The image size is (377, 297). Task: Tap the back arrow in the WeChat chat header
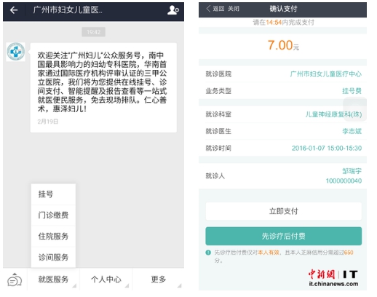click(14, 10)
